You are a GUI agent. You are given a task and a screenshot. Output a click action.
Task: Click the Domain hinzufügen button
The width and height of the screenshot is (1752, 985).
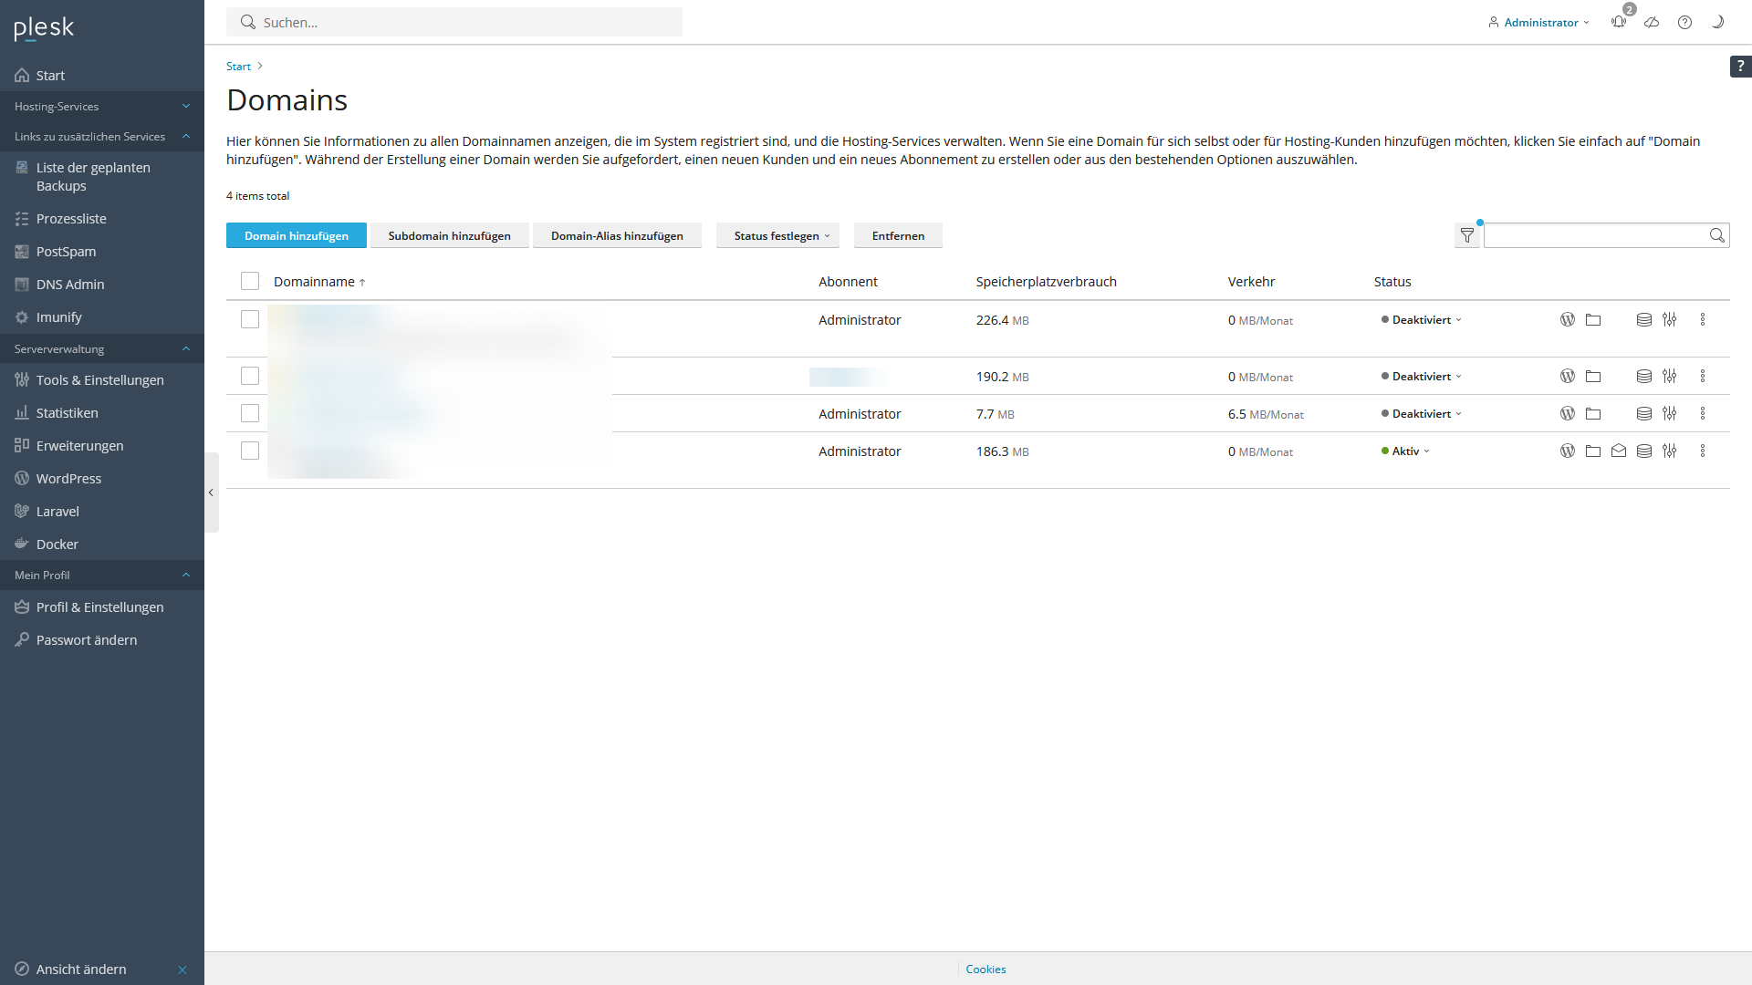tap(296, 235)
